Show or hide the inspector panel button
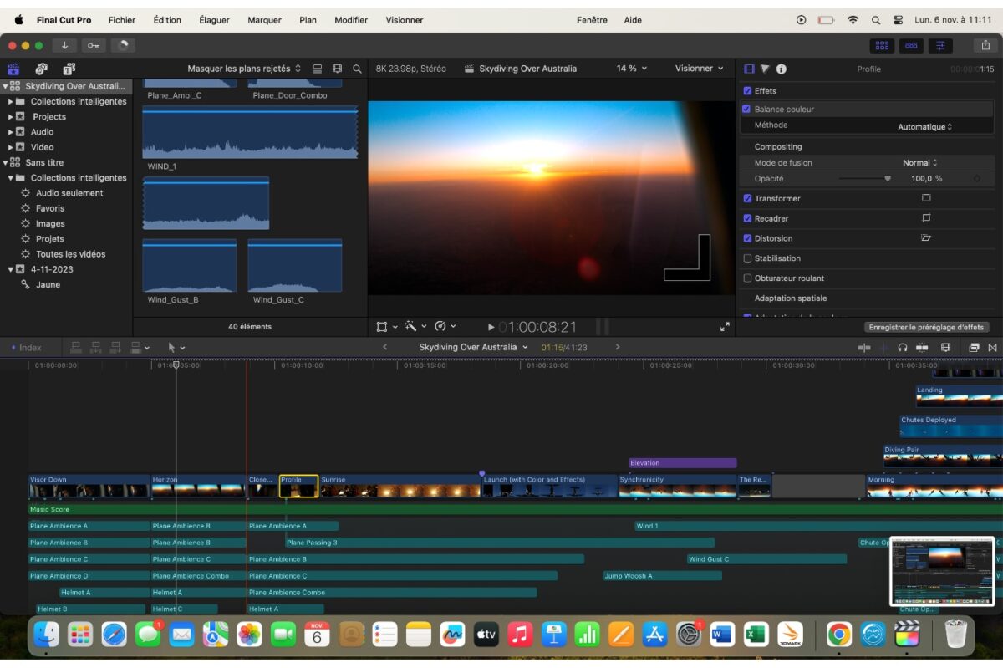 coord(940,45)
